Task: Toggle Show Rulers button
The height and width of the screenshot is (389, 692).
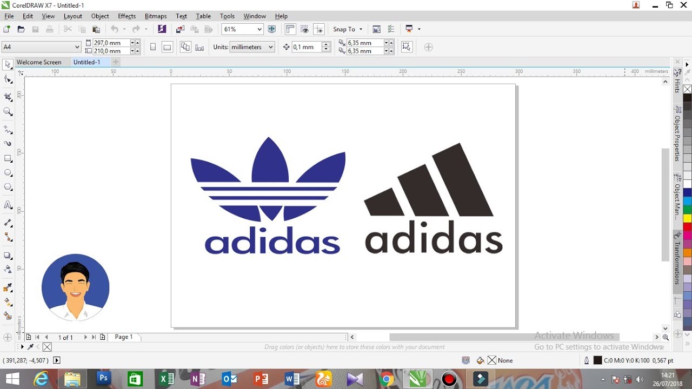Action: coord(290,29)
